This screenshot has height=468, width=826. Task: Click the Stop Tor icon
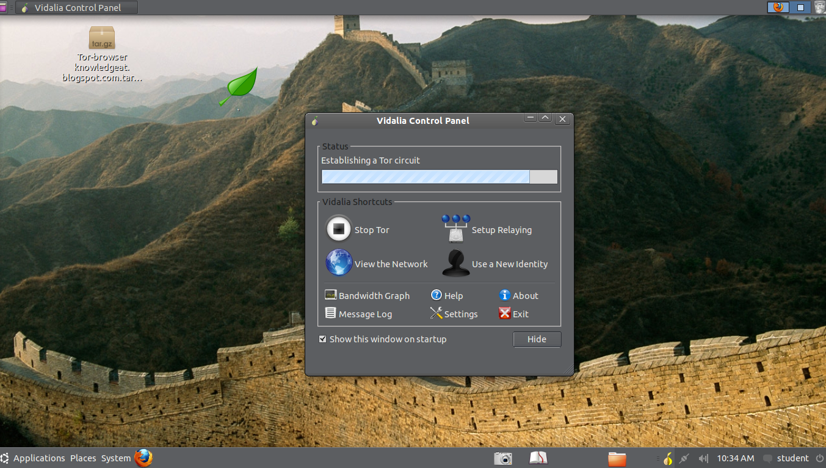tap(338, 229)
